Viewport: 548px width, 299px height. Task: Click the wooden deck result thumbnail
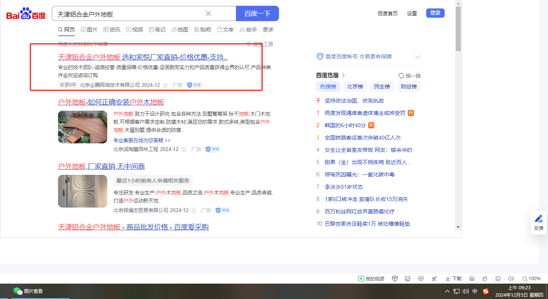(x=83, y=127)
